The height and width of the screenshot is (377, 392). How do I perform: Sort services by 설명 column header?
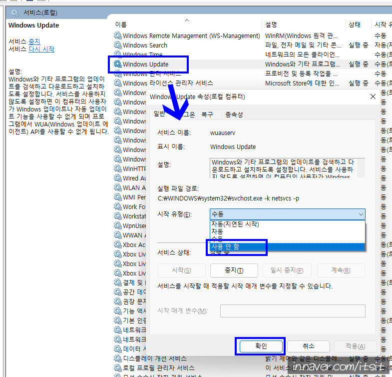pos(304,24)
